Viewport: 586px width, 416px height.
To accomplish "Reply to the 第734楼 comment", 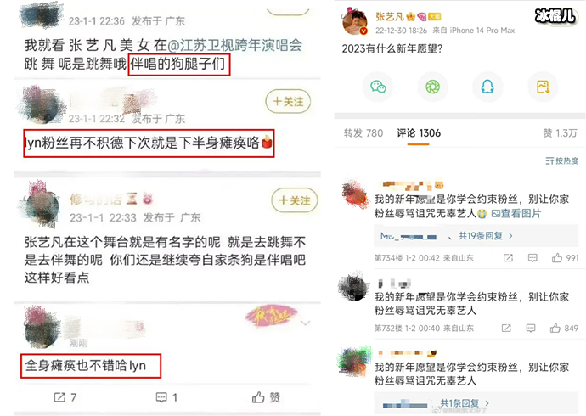I will point(532,258).
